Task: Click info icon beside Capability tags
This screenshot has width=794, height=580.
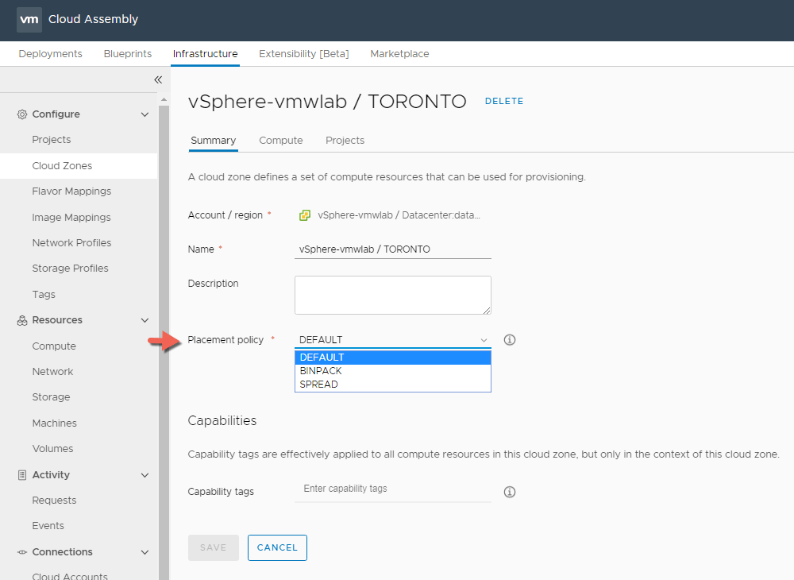Action: [x=510, y=492]
